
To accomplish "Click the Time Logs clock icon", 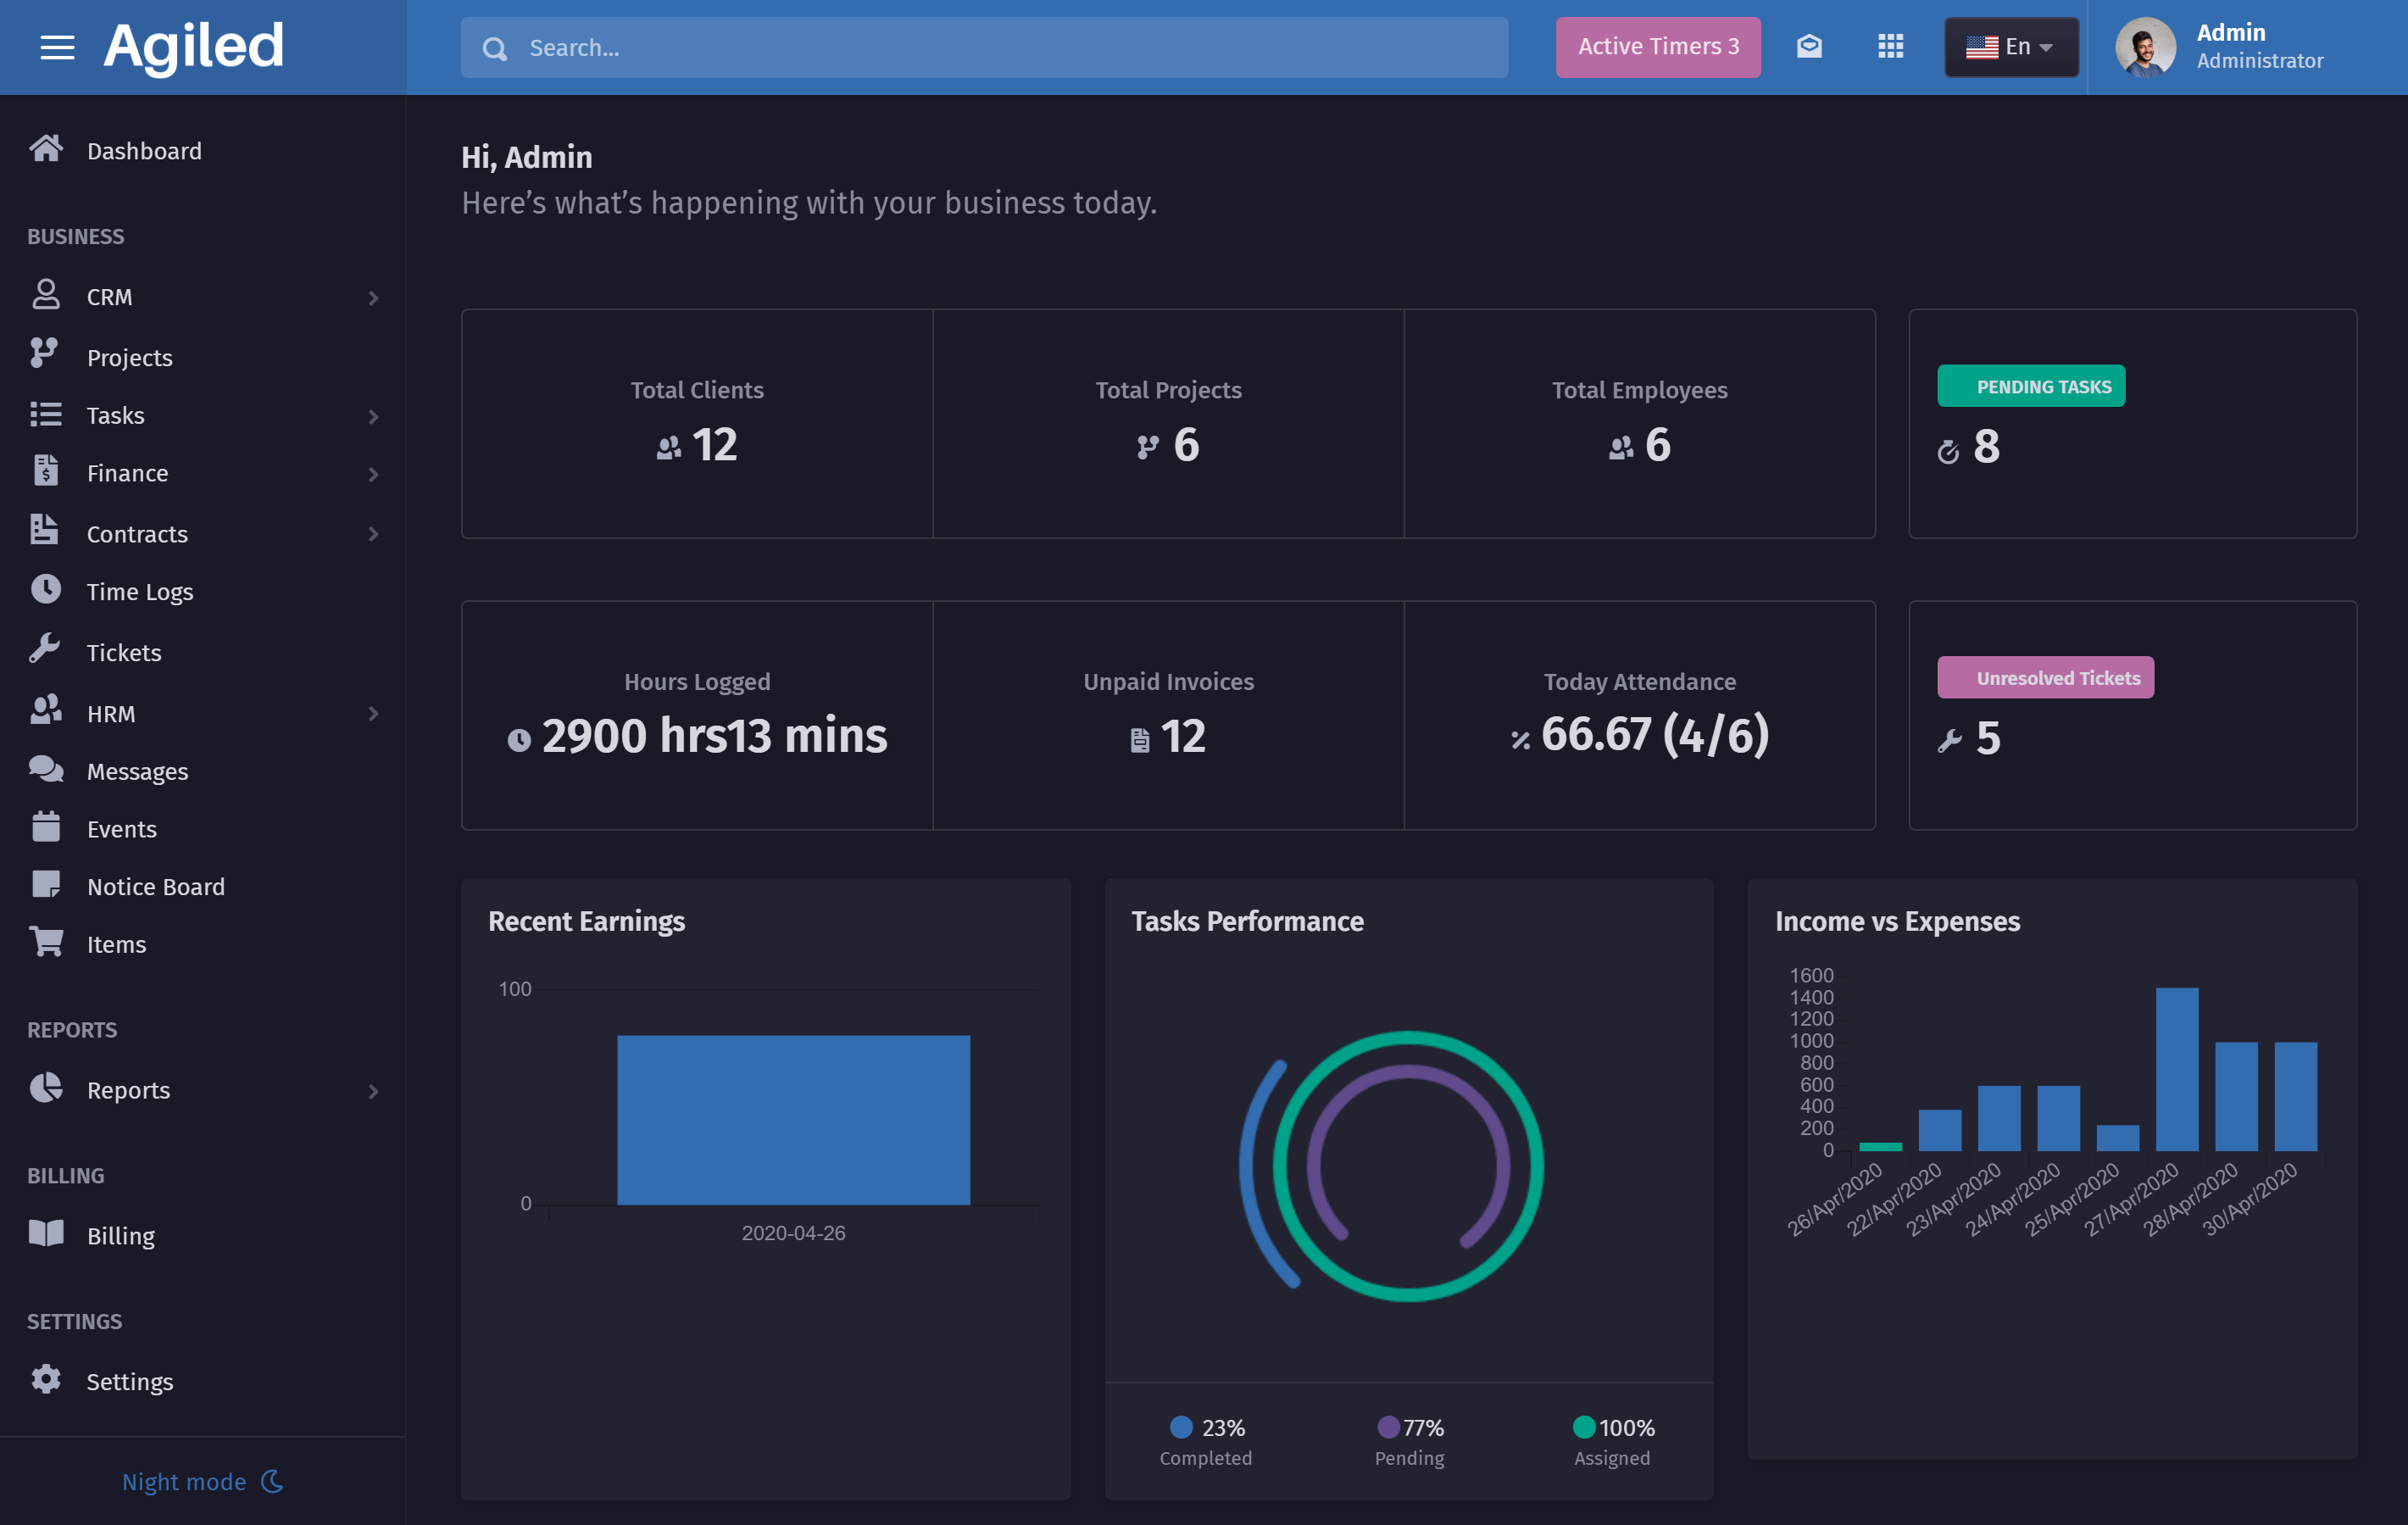I will 45,590.
